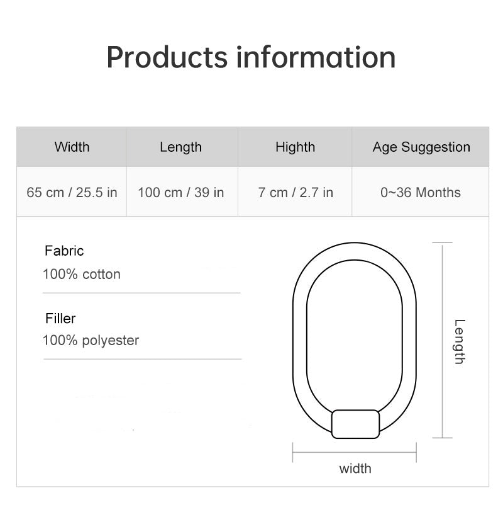Click the Highth column header
The height and width of the screenshot is (512, 503).
point(295,147)
